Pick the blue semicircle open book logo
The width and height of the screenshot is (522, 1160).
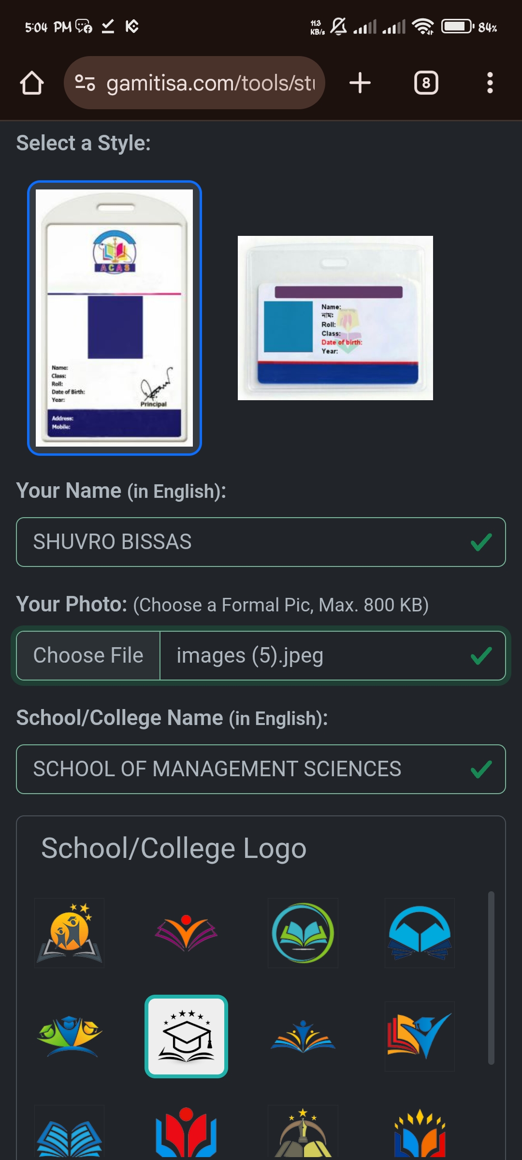point(420,933)
